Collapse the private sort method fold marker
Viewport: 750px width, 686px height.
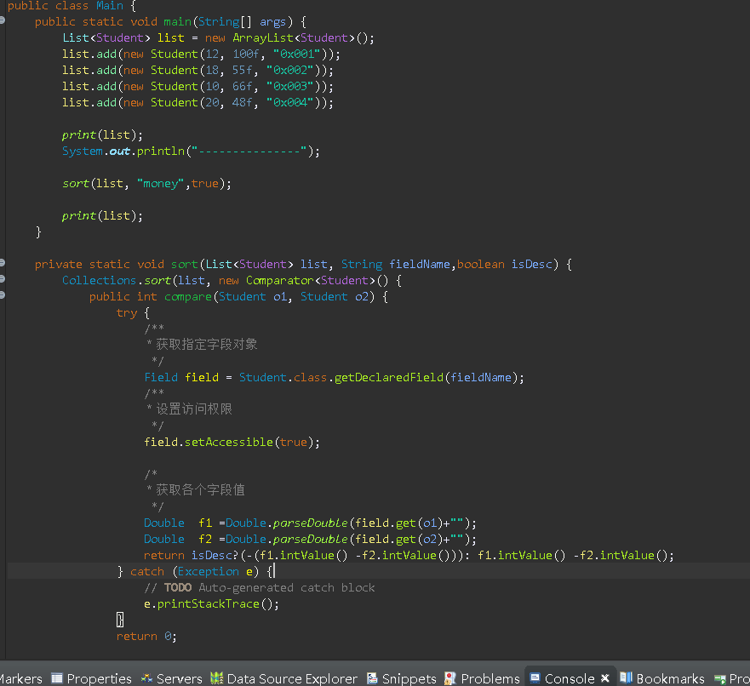(3, 263)
